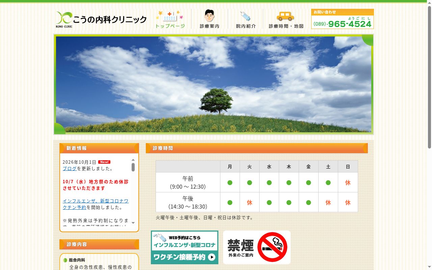Click the 土 column header

328,167
